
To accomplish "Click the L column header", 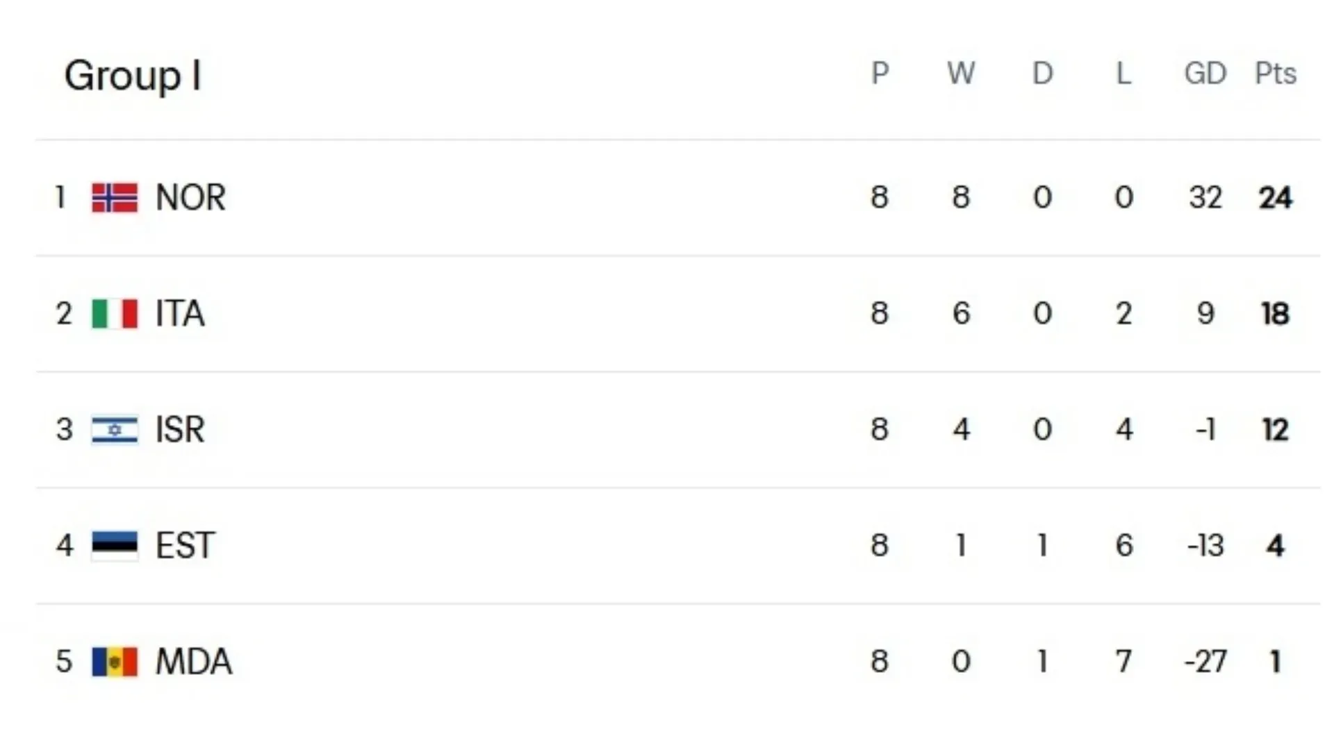I will pos(1123,74).
